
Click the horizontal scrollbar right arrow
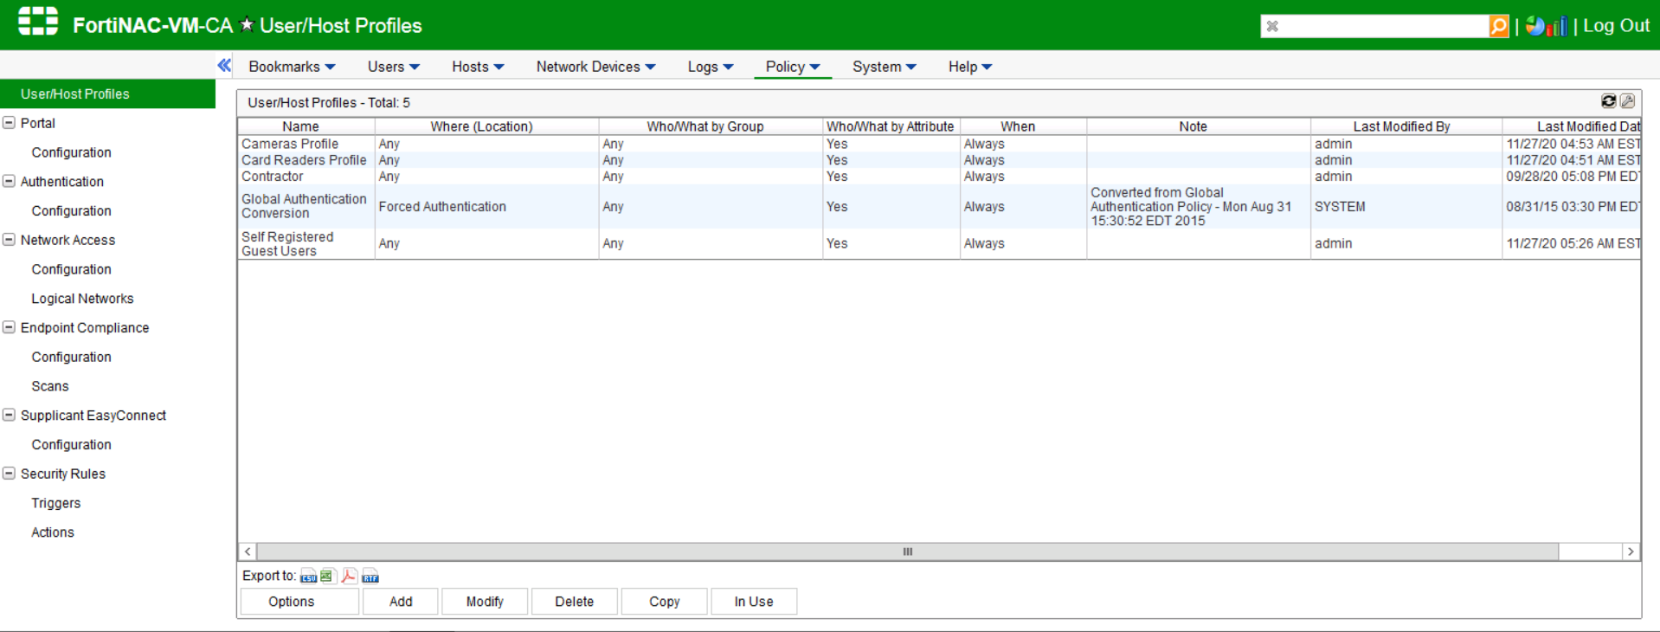pyautogui.click(x=1631, y=551)
